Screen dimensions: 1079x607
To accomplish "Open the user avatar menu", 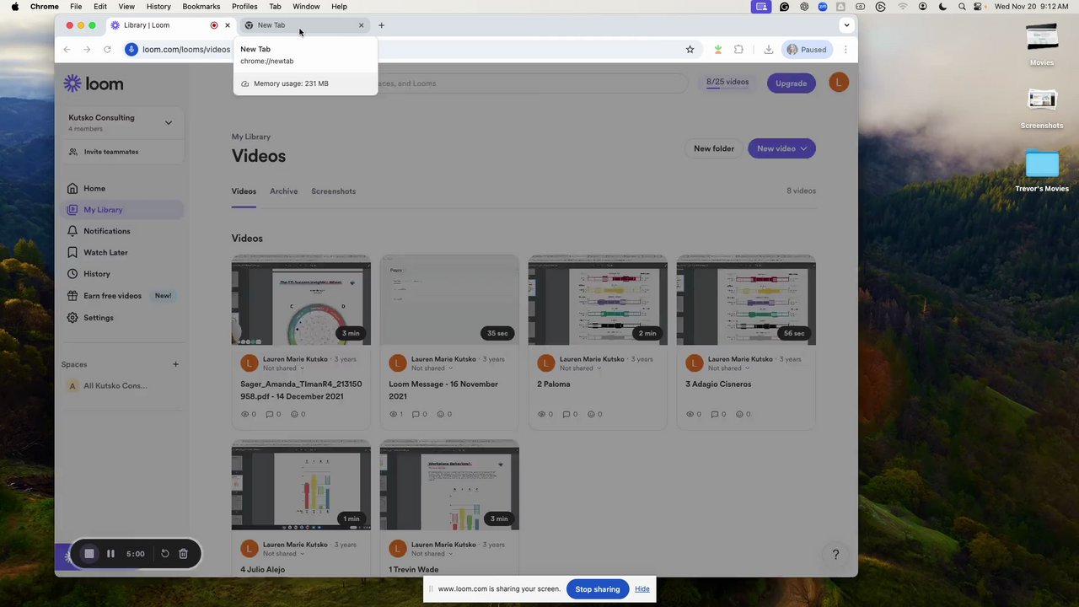I will pyautogui.click(x=839, y=83).
